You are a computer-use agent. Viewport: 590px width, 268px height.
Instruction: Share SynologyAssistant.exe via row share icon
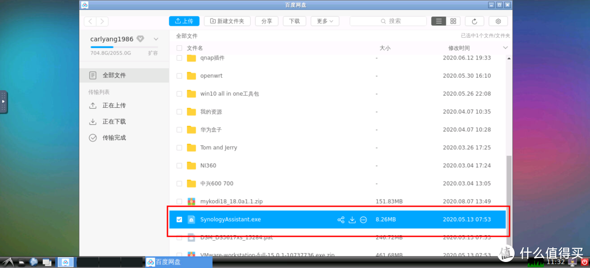(341, 220)
